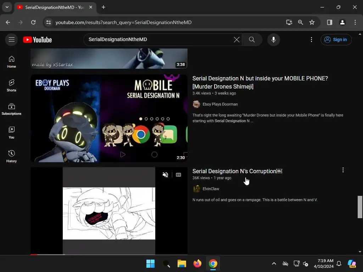The height and width of the screenshot is (272, 363).
Task: Click the scrollbar down arrow
Action: [360, 252]
